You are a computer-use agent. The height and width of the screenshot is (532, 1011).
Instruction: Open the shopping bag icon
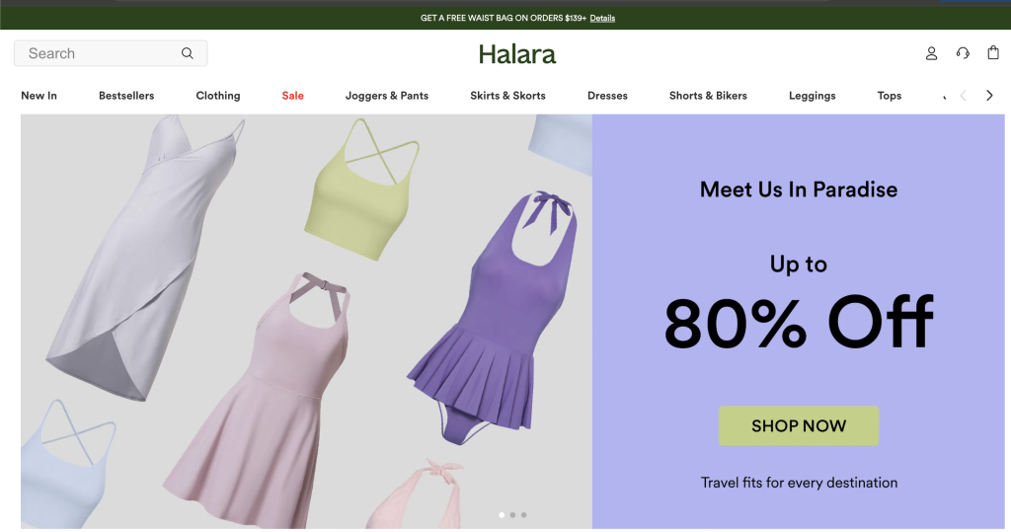(993, 53)
